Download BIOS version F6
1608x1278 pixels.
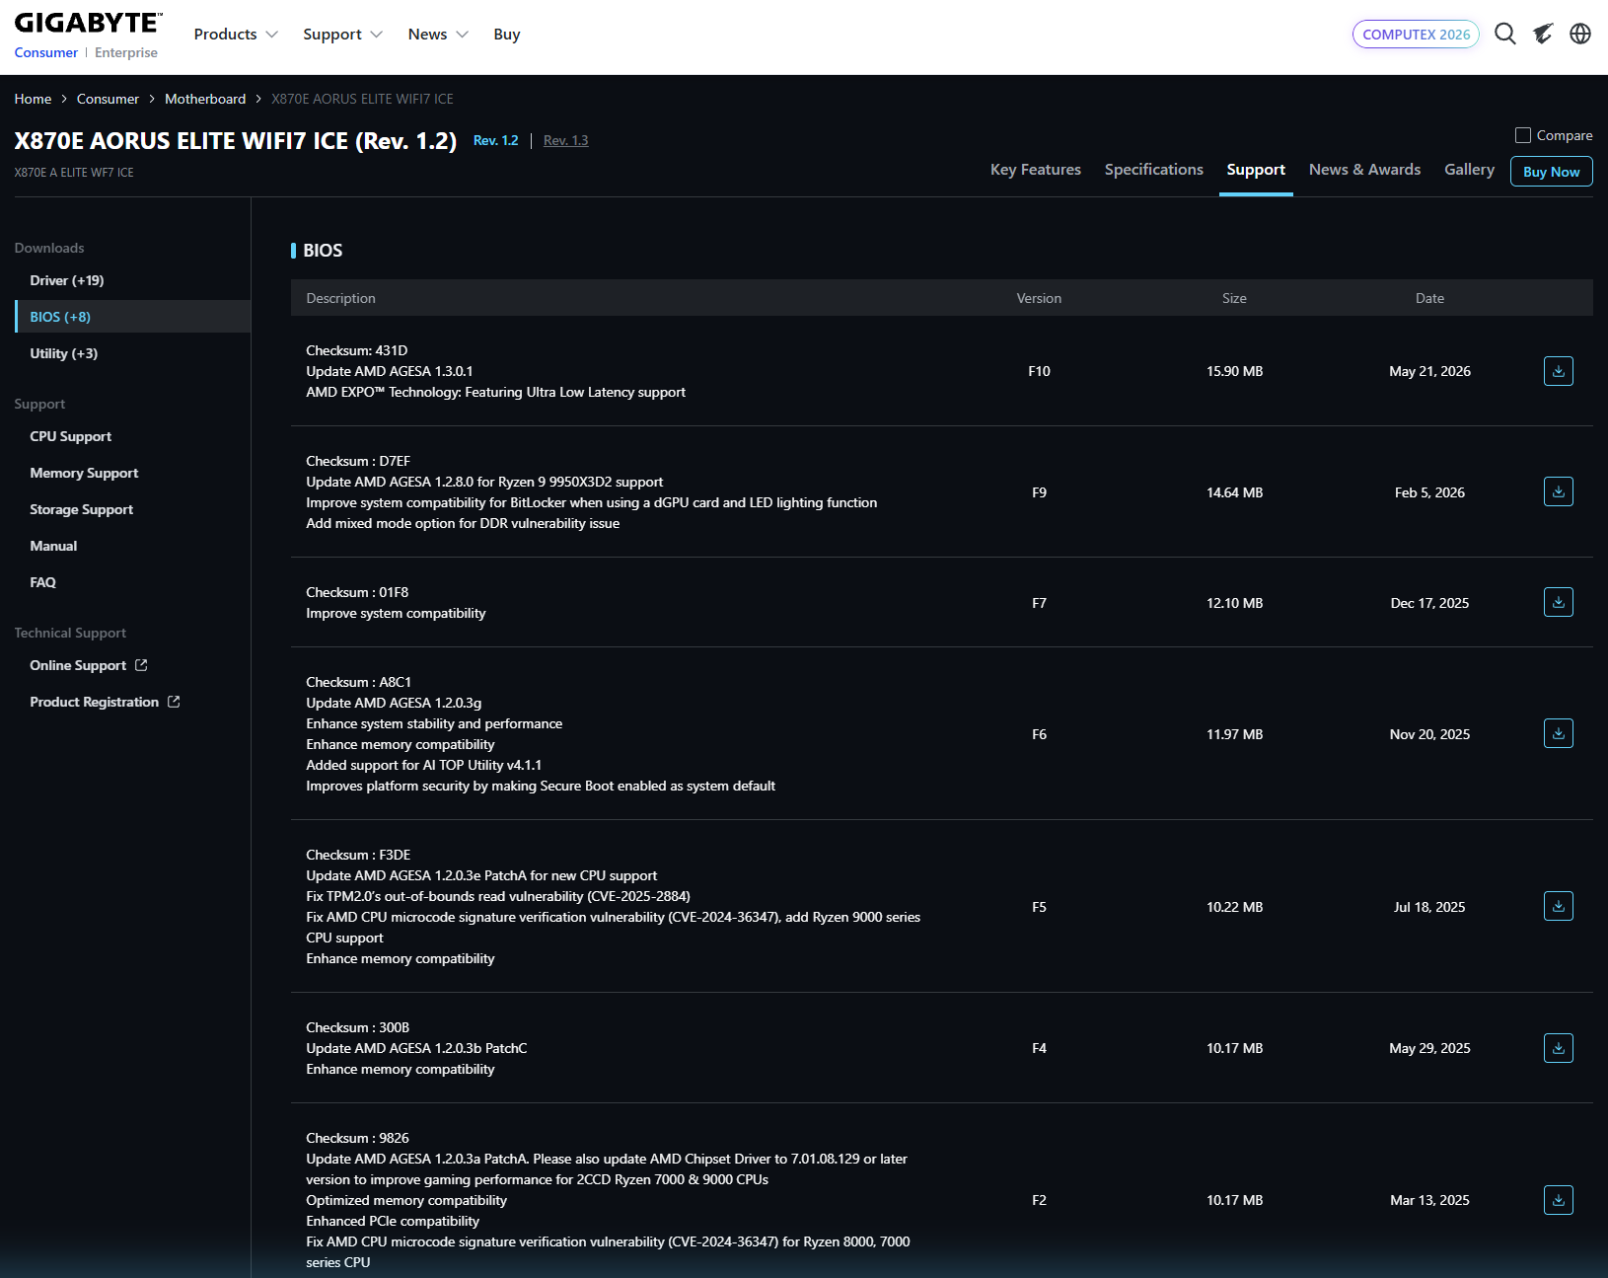point(1558,733)
